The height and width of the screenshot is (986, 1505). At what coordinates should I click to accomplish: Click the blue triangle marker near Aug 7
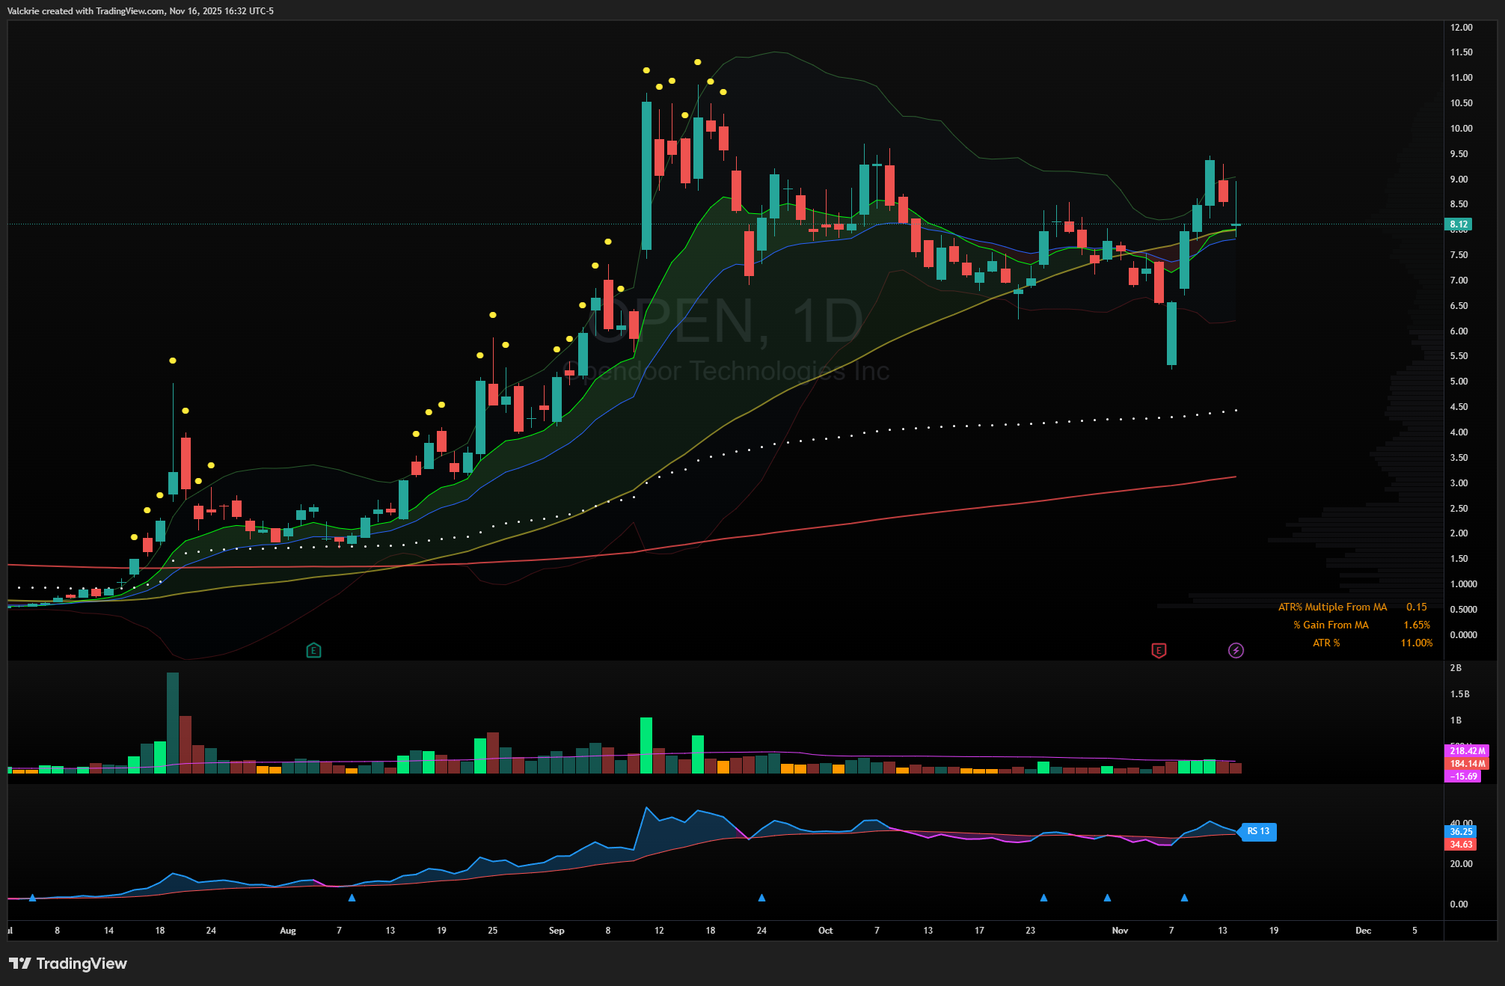(352, 898)
